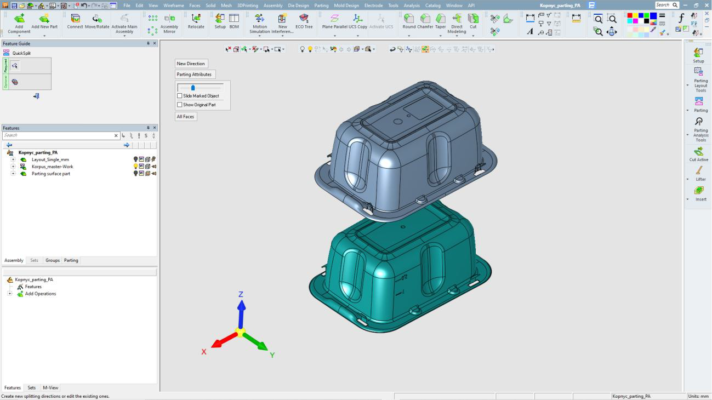The width and height of the screenshot is (712, 400).
Task: Click the Relocate icon
Action: [196, 19]
